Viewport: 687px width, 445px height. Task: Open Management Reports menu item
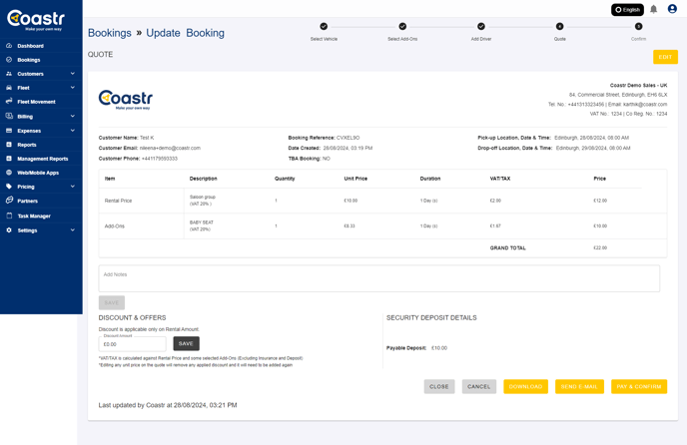click(43, 159)
